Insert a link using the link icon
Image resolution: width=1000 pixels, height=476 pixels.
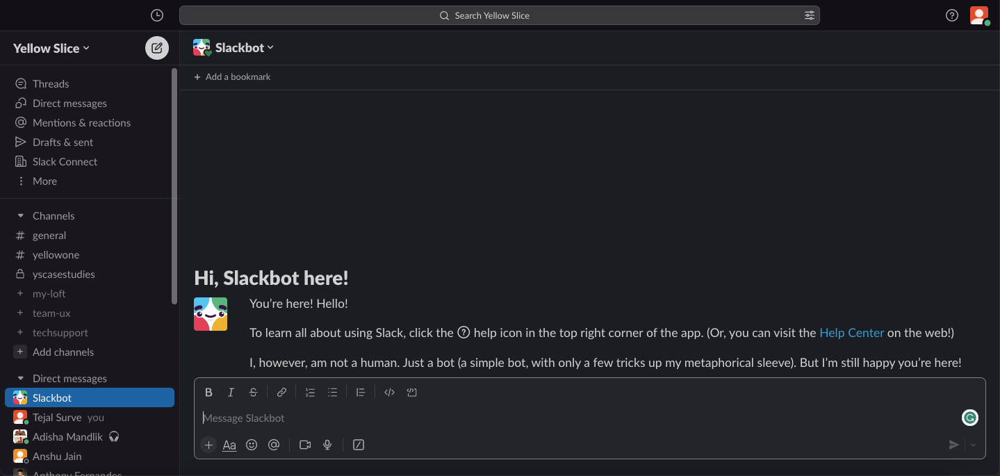pyautogui.click(x=281, y=393)
